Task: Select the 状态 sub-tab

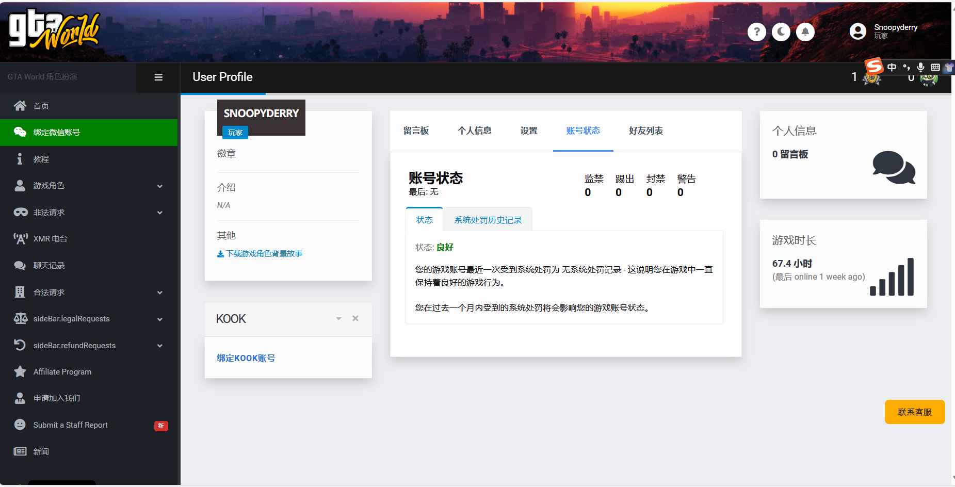Action: coord(425,220)
